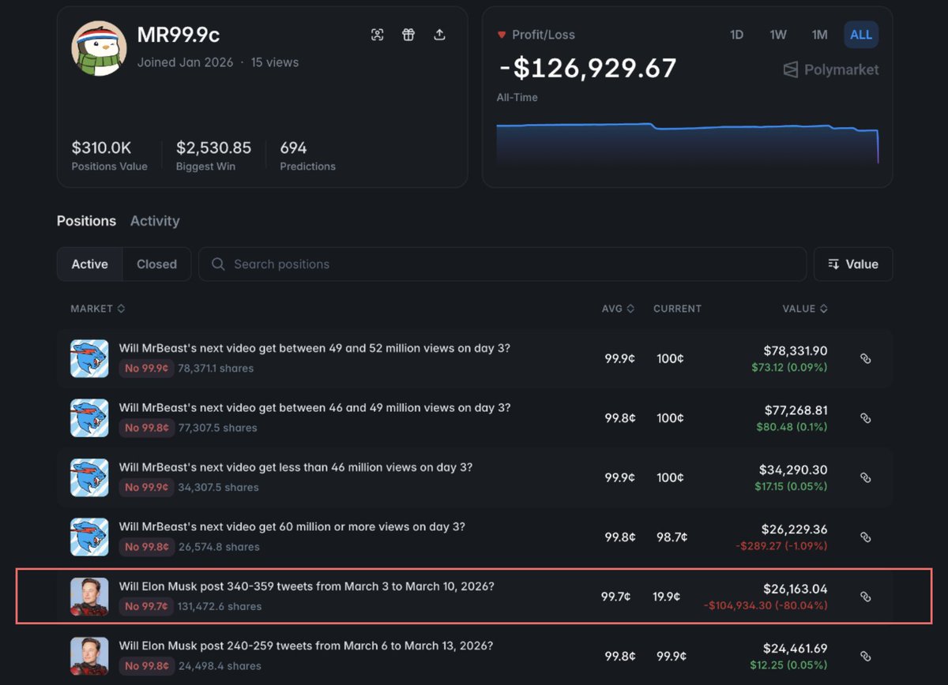Open MrBeast thumbnail in 46 and 49 million row

(89, 418)
